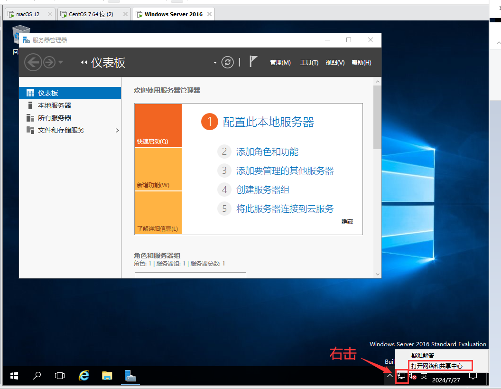
Task: Open taskbar search magnifier
Action: coord(37,376)
